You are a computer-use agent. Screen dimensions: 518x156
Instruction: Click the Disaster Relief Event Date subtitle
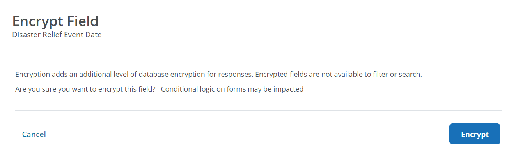point(57,35)
